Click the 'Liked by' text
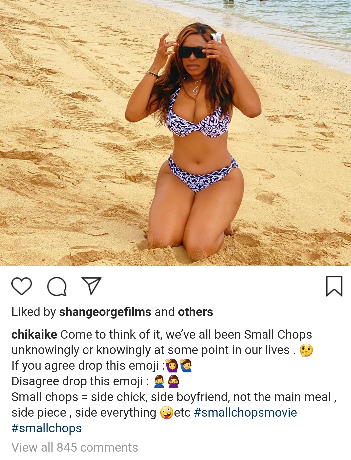Viewport: 351px width, 460px height. (x=34, y=312)
